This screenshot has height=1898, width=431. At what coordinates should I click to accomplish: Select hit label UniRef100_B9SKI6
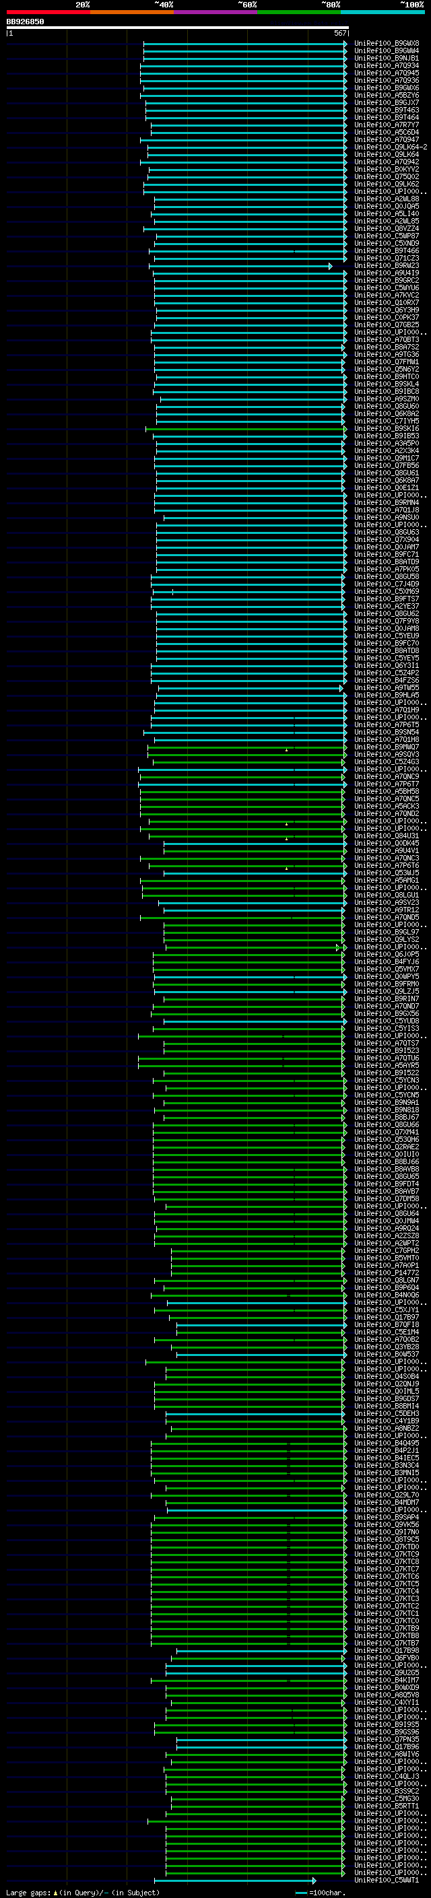[387, 429]
